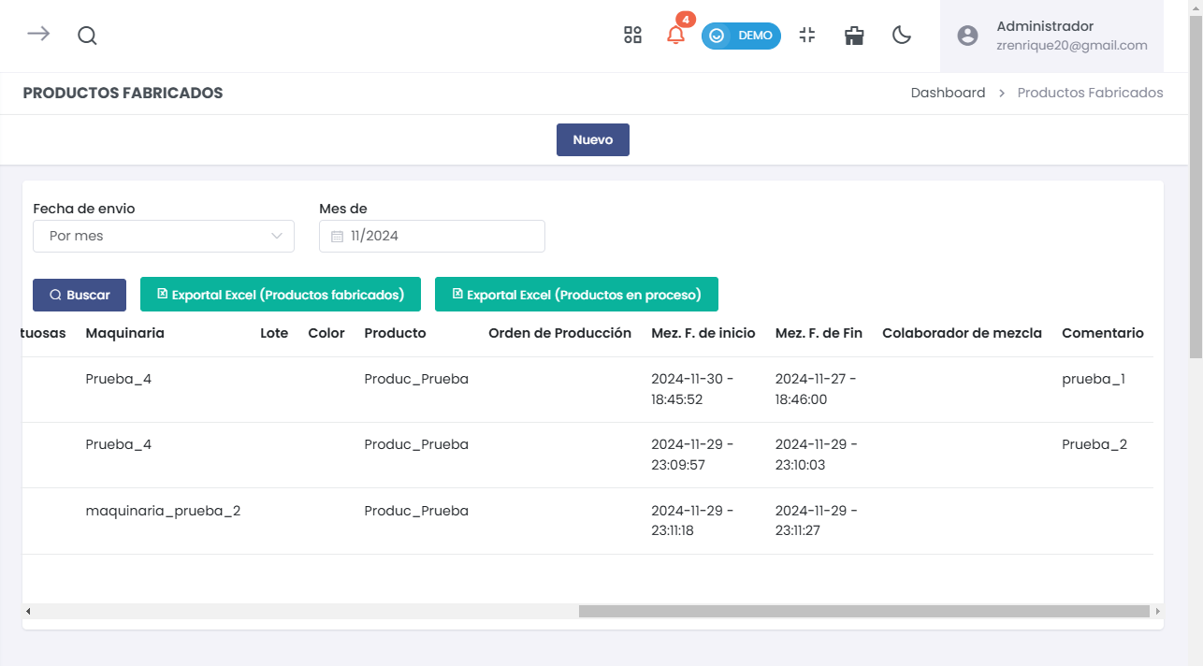
Task: Click the fullscreen compress icon
Action: pyautogui.click(x=806, y=35)
